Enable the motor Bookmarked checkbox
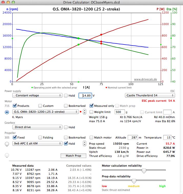183x194 pixels. click(66, 106)
